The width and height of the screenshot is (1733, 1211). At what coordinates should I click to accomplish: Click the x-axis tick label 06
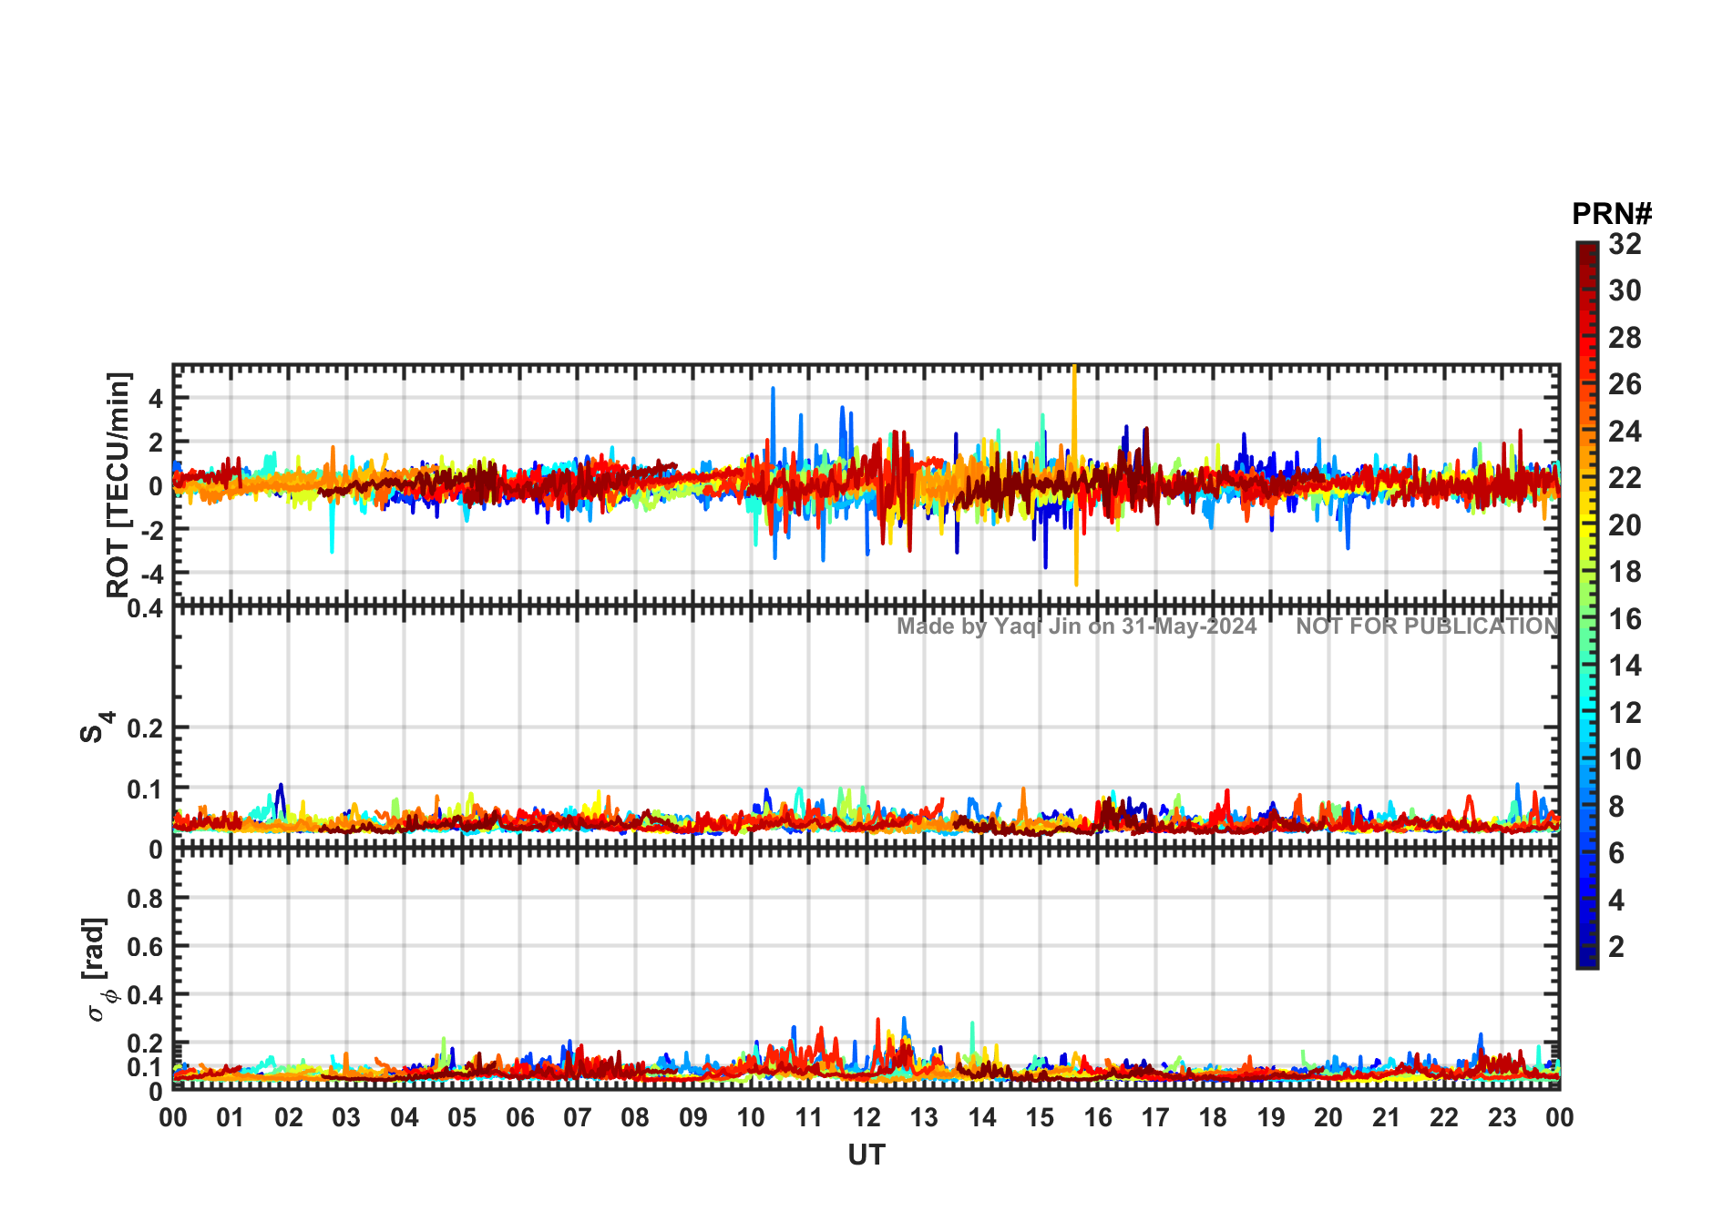pos(519,1118)
